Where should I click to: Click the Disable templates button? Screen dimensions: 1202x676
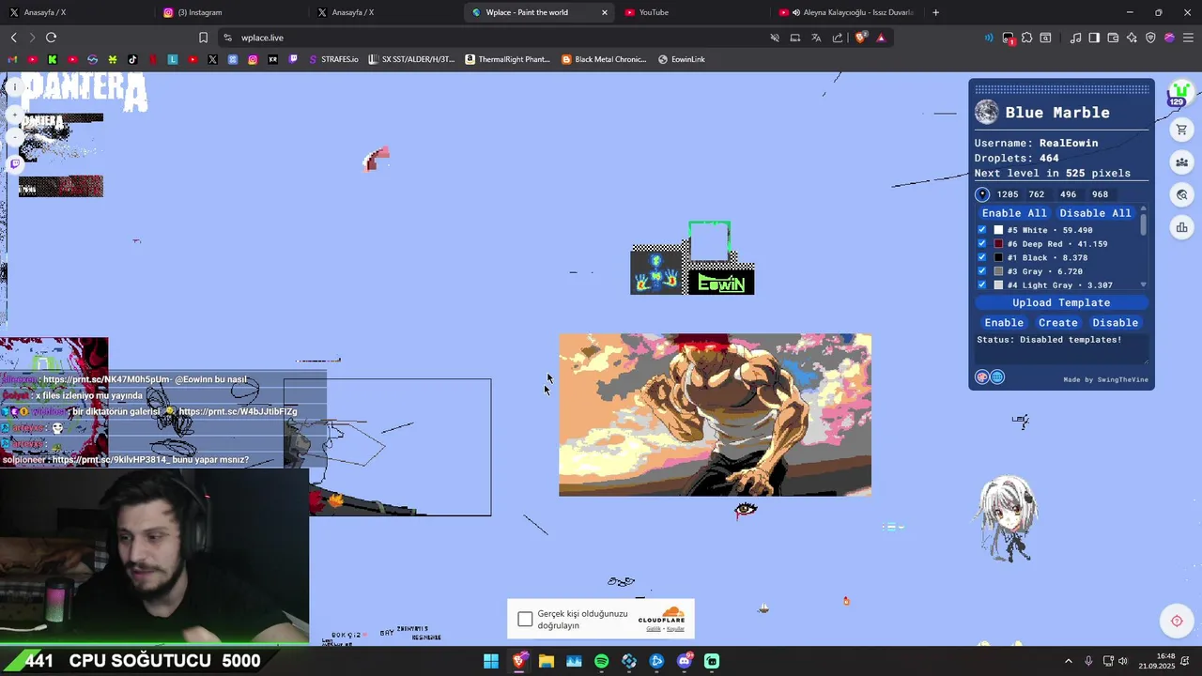[x=1115, y=322]
